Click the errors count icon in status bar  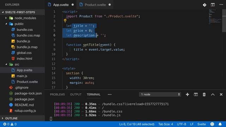(x=5, y=124)
